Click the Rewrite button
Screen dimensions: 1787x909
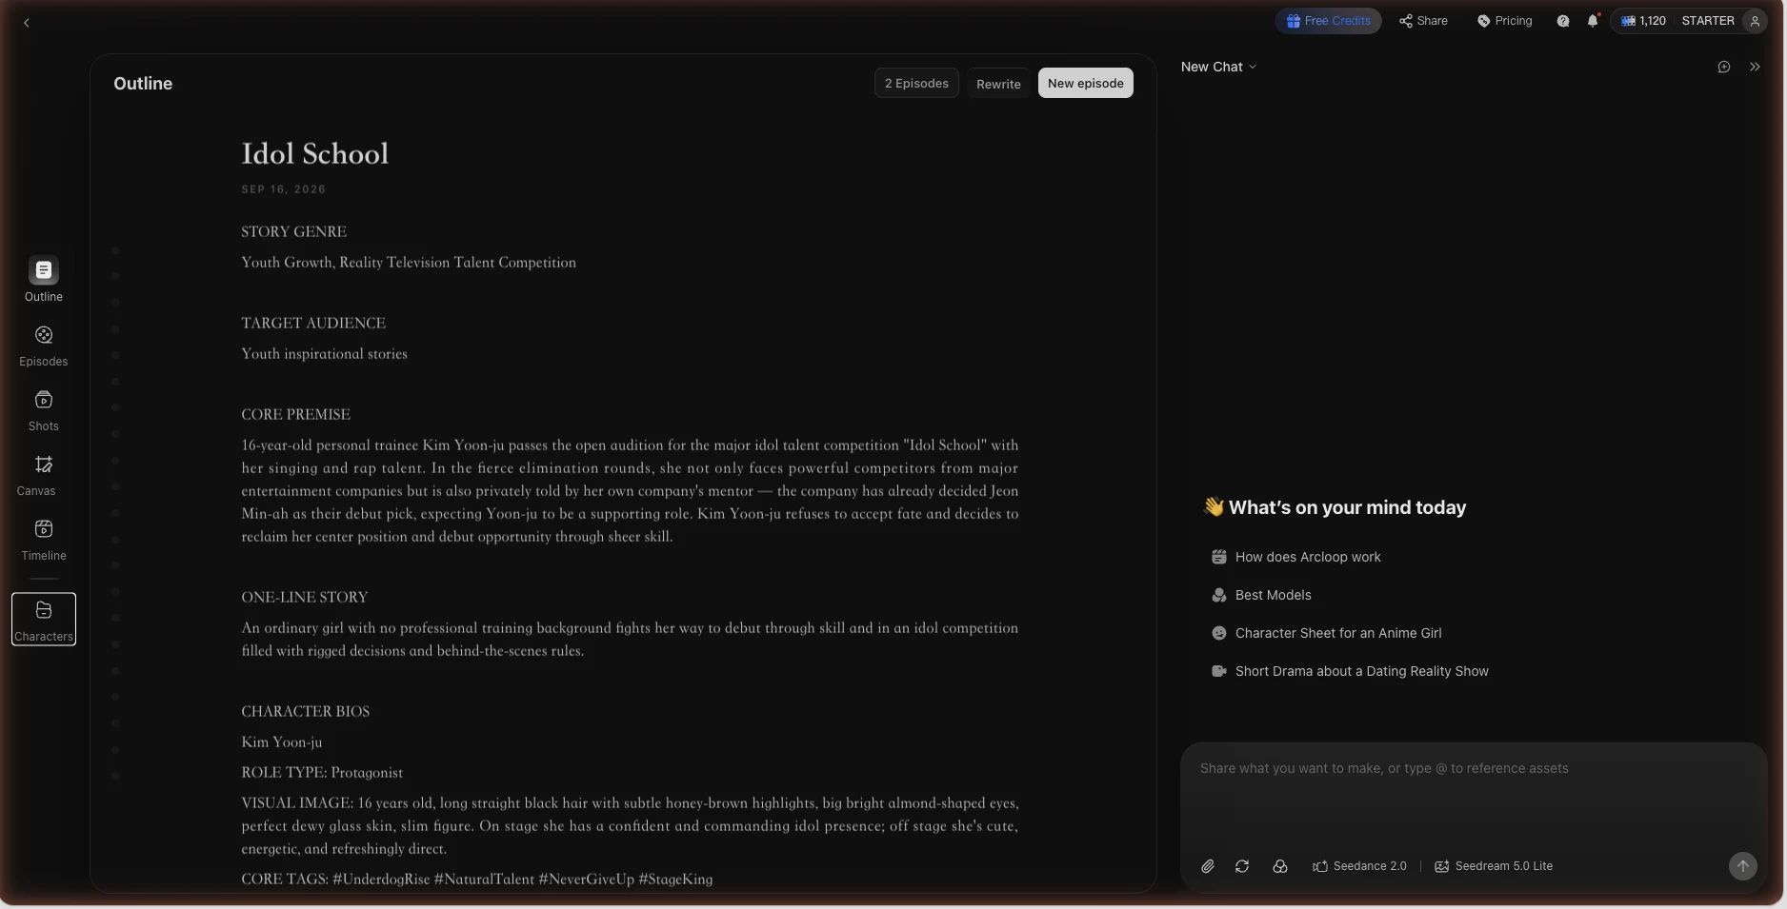pos(998,84)
